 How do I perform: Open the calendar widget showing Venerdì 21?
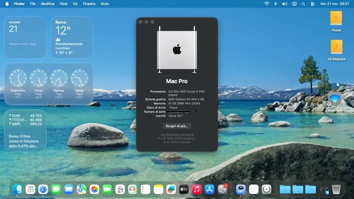pos(25,37)
